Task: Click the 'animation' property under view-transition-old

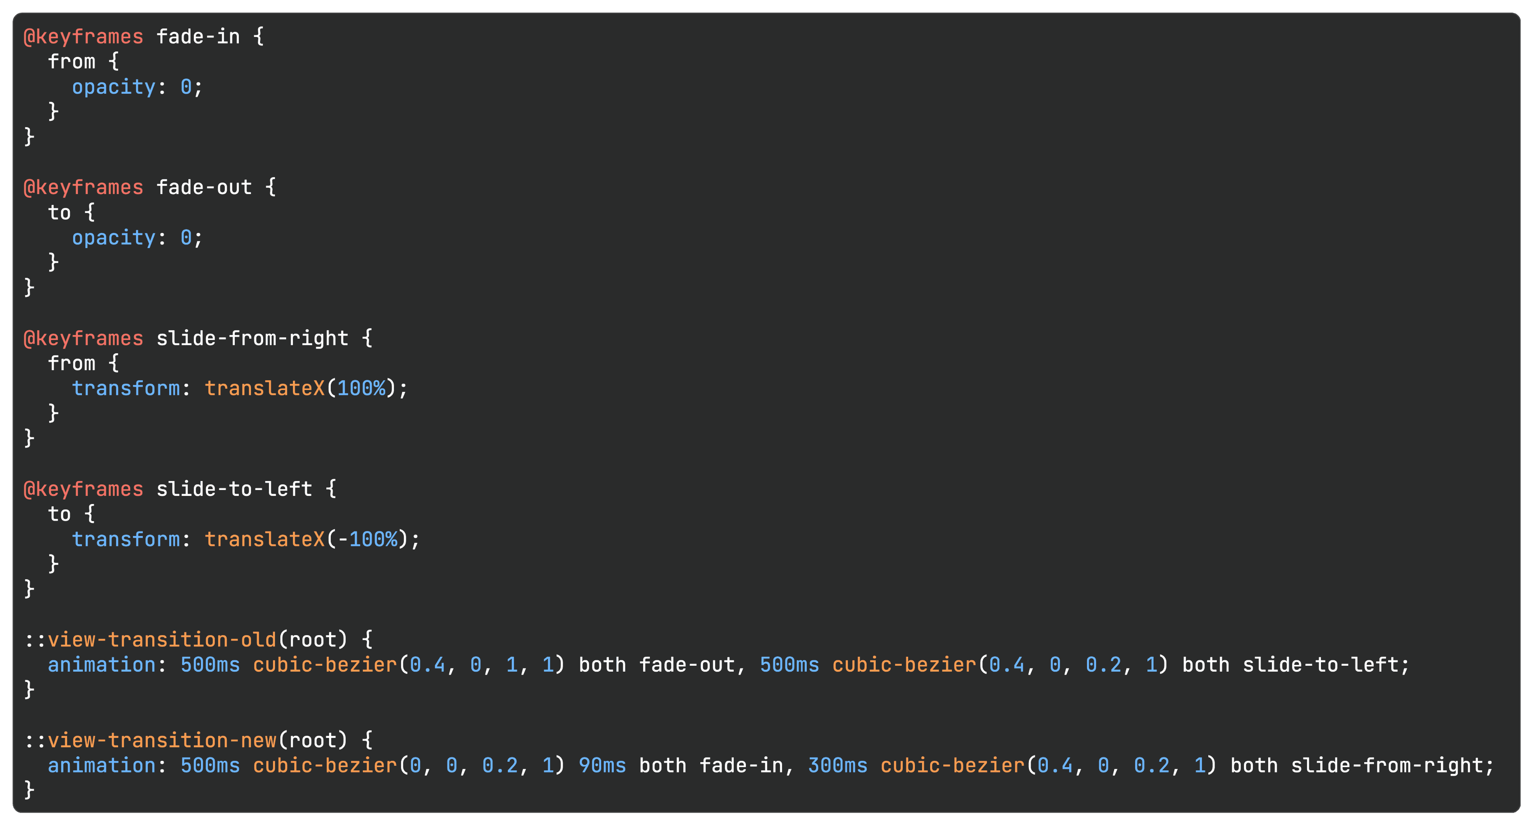Action: 102,665
